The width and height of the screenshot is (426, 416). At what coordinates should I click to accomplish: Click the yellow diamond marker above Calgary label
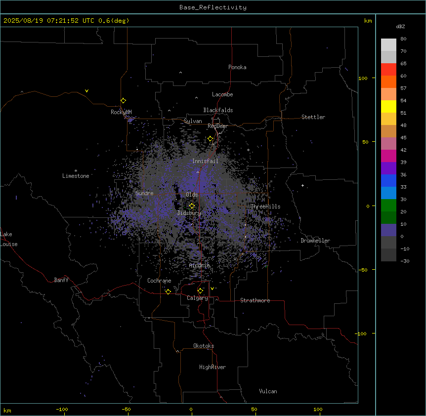point(200,291)
